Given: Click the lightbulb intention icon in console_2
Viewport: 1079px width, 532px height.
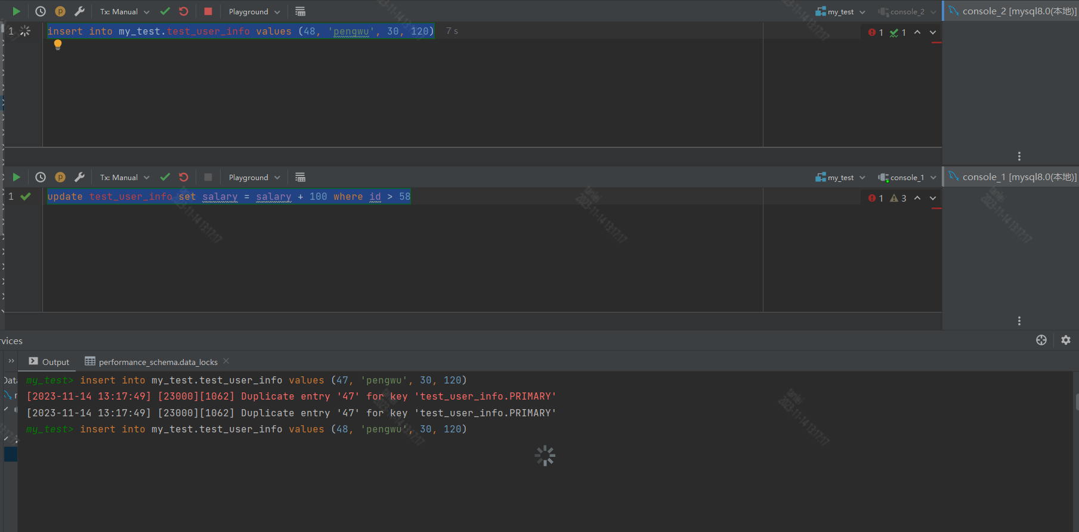Looking at the screenshot, I should click(x=58, y=45).
